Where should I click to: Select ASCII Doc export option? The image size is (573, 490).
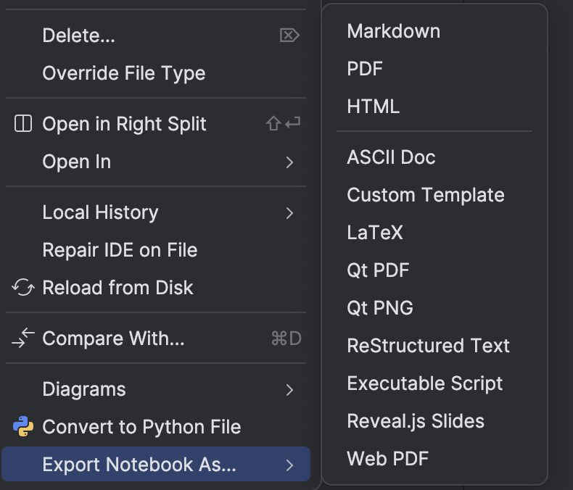pos(391,157)
